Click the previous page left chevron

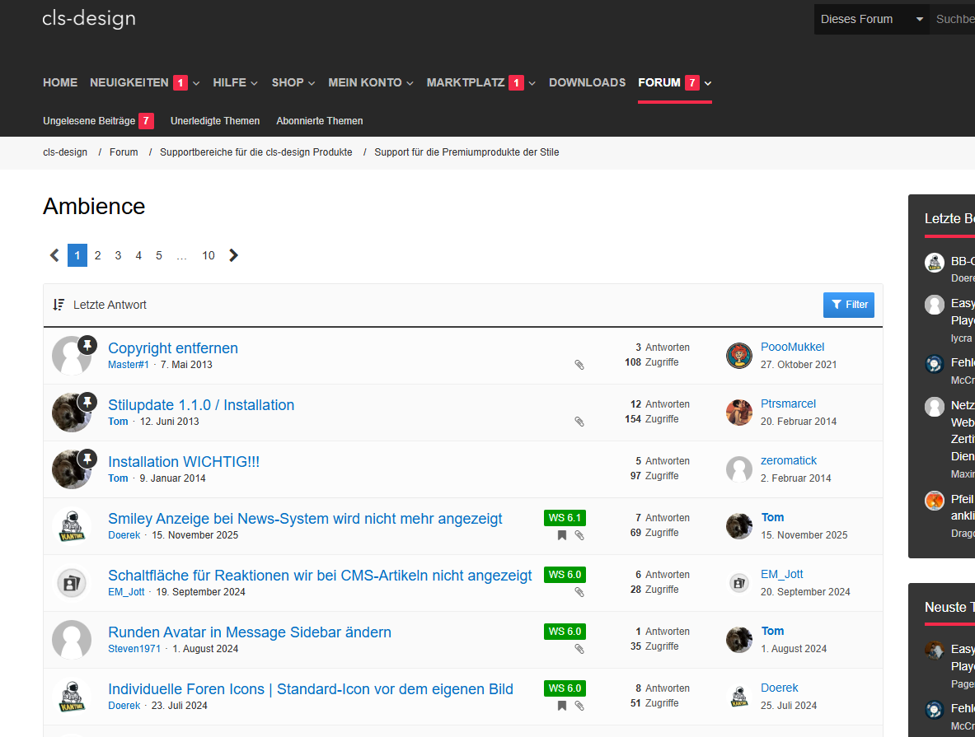tap(54, 255)
